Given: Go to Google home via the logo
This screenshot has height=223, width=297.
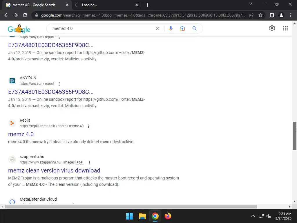Looking at the screenshot, I should pyautogui.click(x=19, y=29).
